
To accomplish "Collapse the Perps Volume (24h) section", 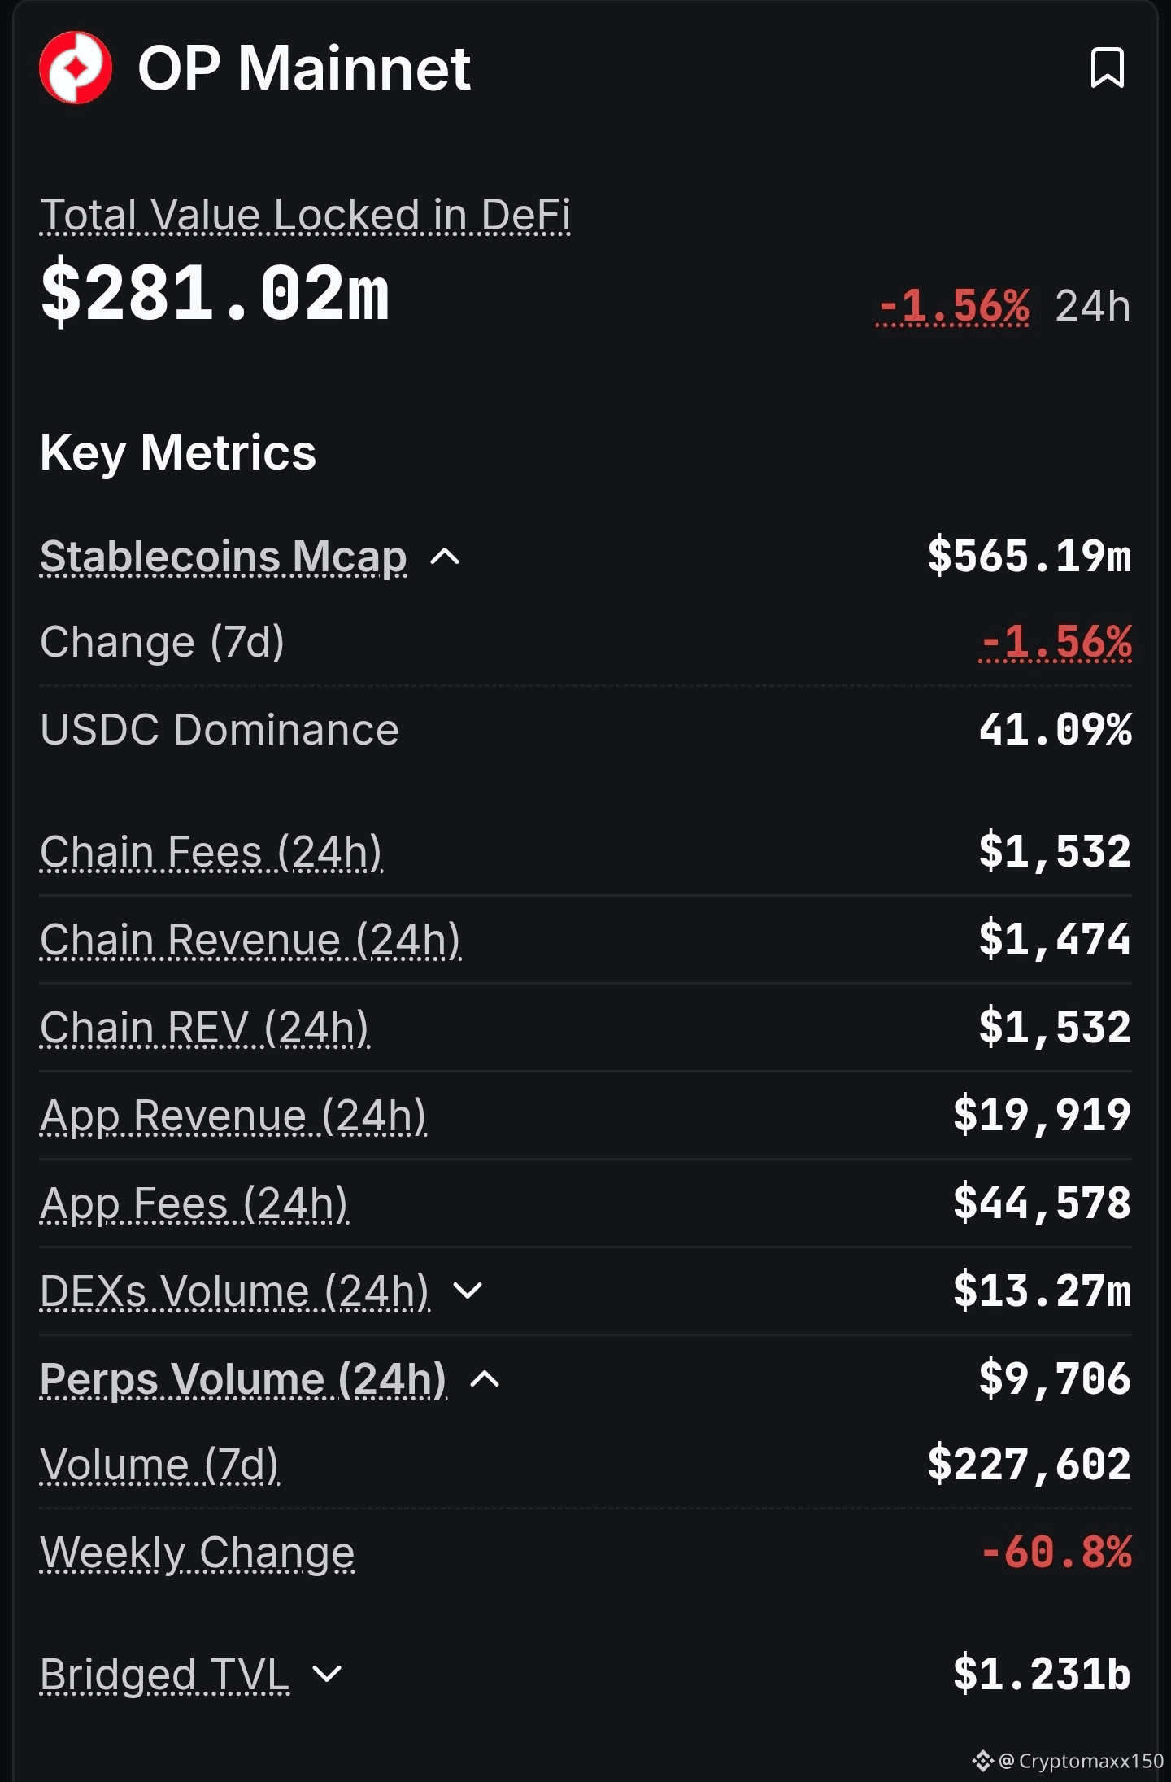I will coord(485,1379).
